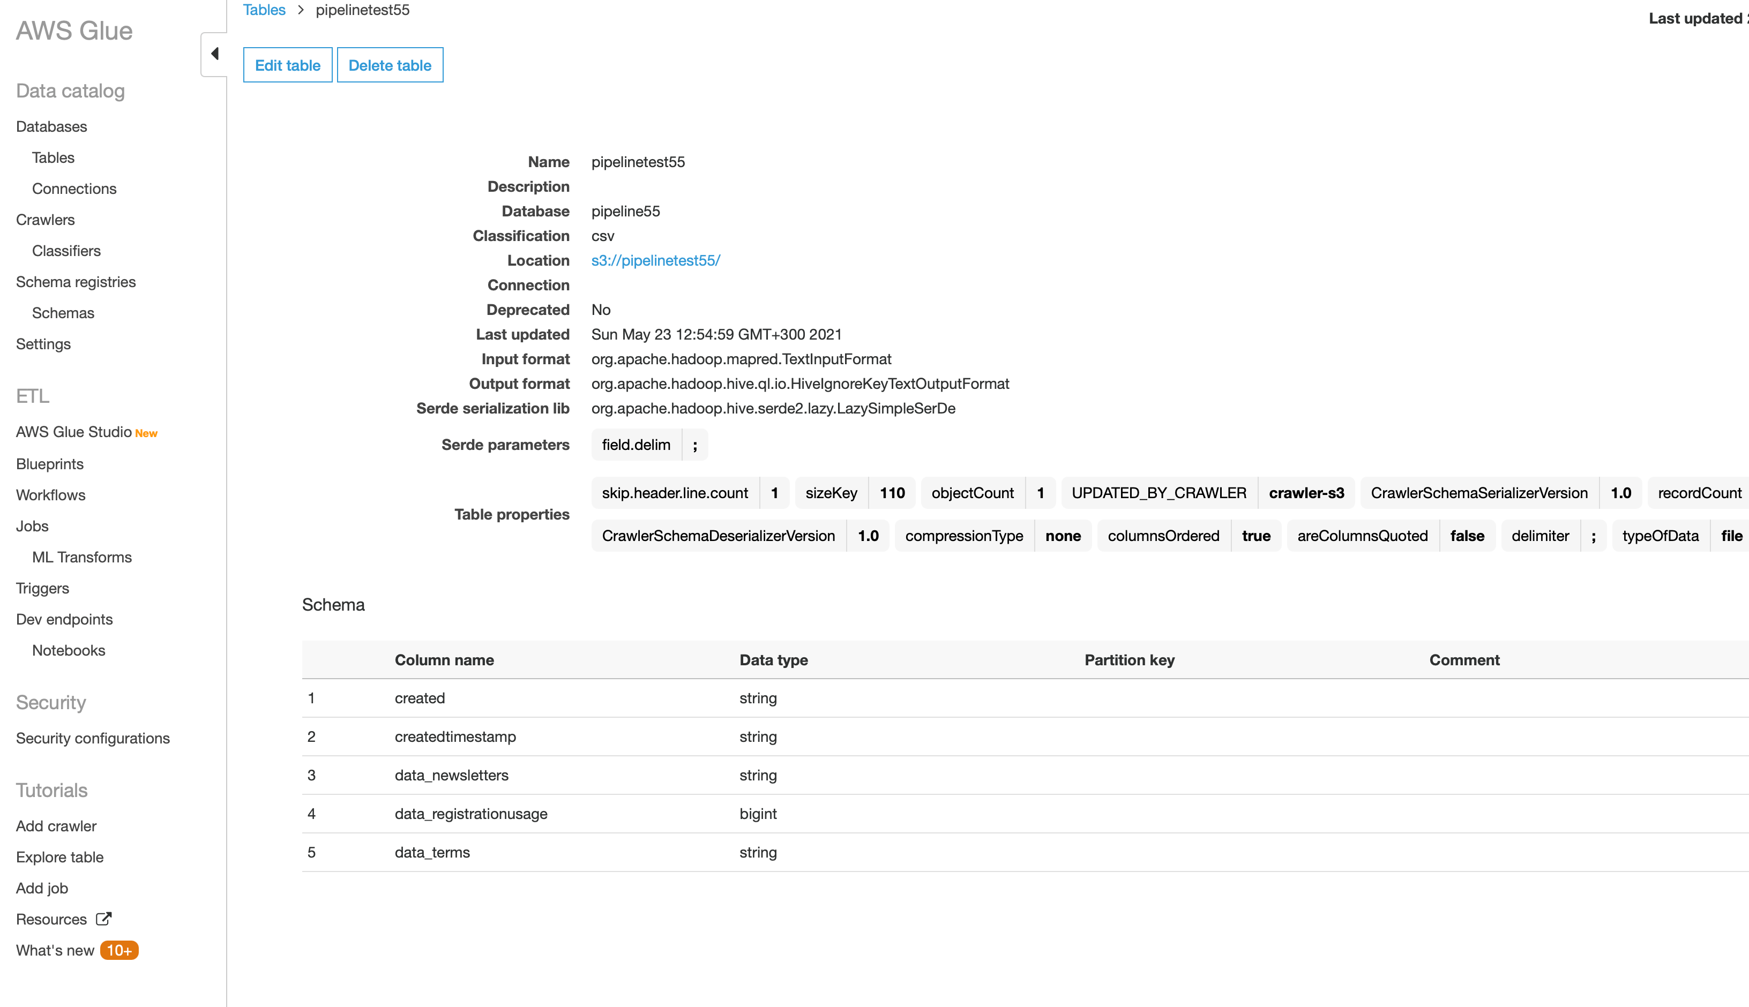Click the Delete table button

coord(390,65)
